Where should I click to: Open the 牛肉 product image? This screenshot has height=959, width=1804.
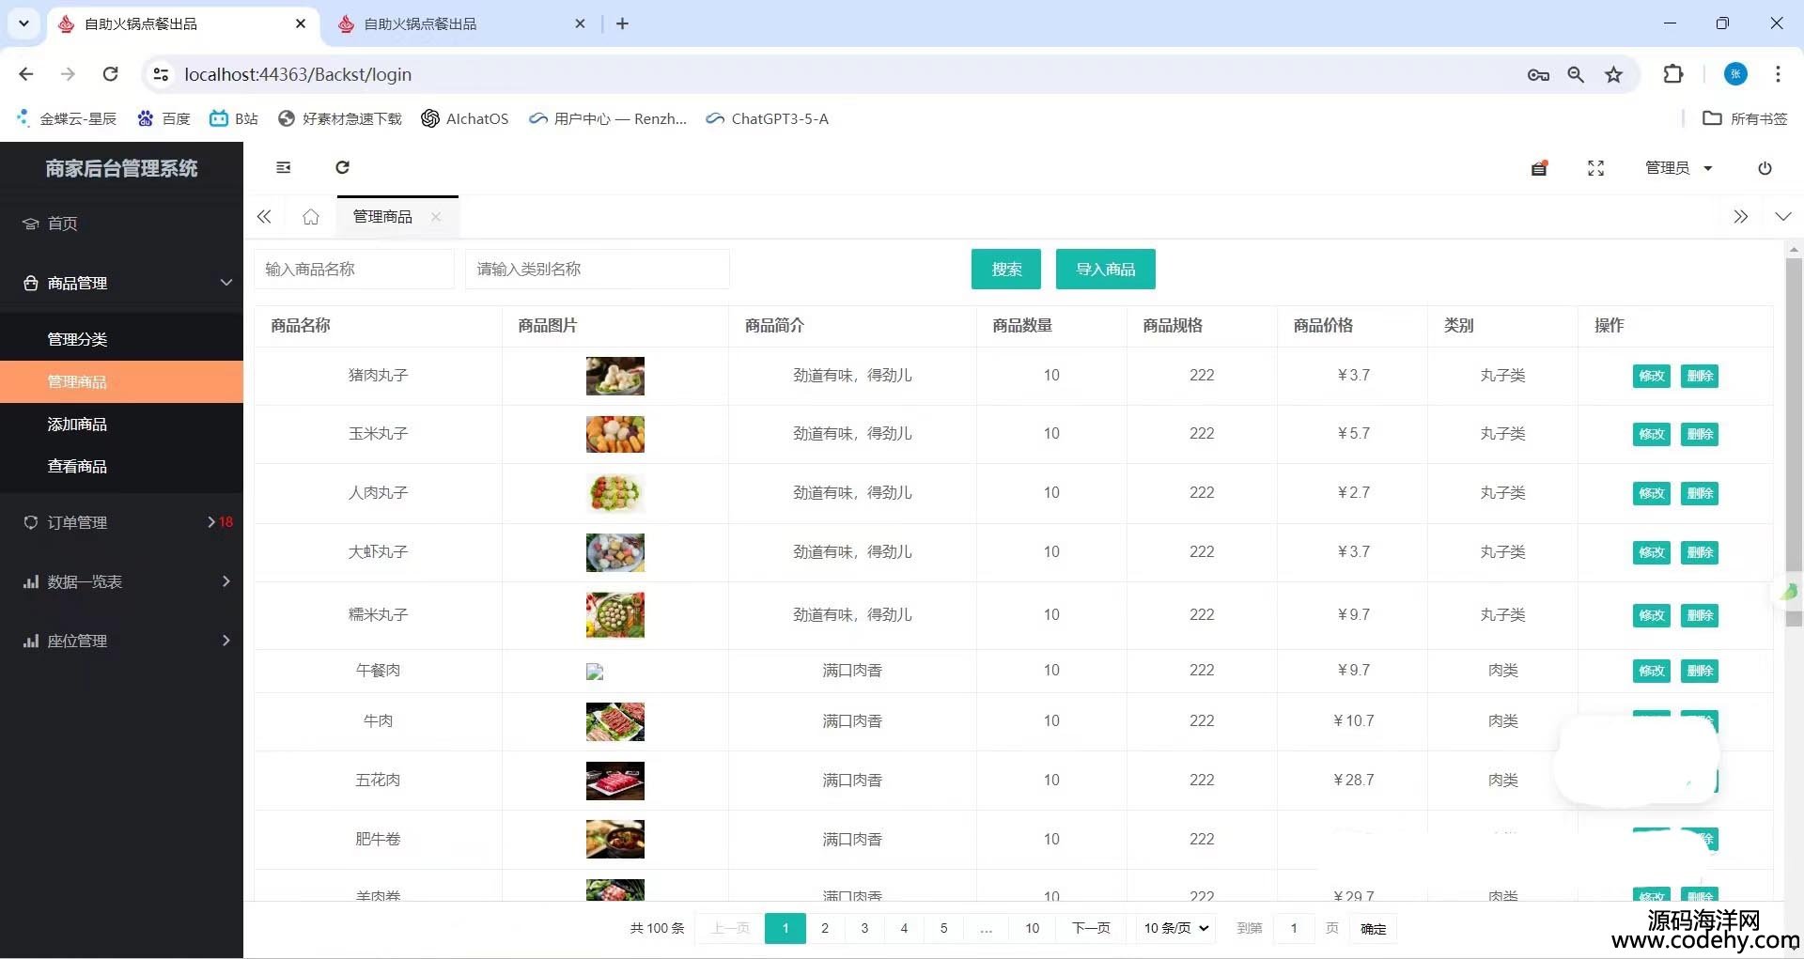tap(615, 722)
